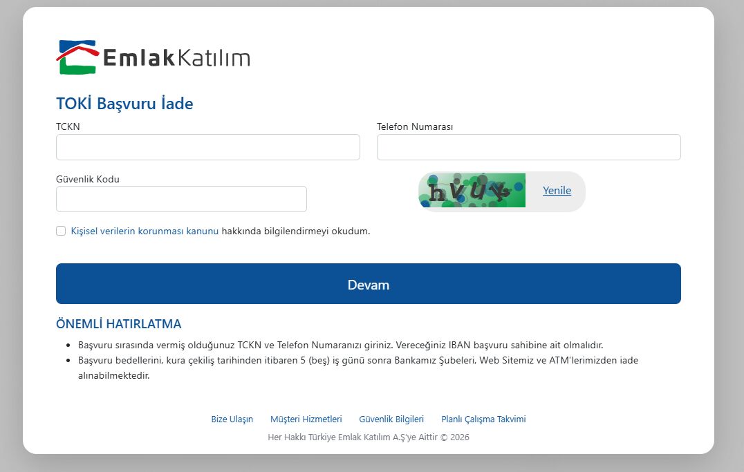Click the ÖNEMLİ HATIRLATMA heading
Screen dimensions: 744x472
[x=119, y=324]
